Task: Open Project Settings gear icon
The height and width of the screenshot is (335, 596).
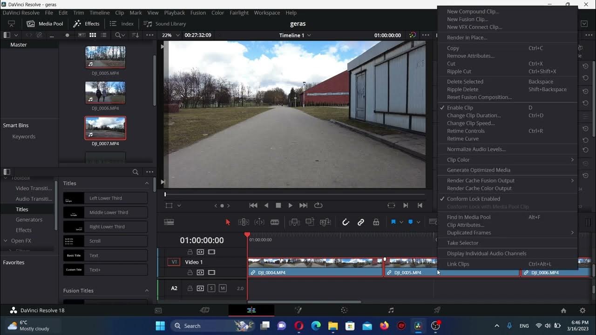Action: [x=582, y=310]
